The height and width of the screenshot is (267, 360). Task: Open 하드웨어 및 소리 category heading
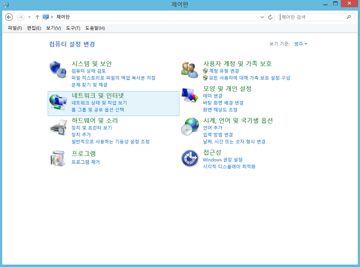95,121
